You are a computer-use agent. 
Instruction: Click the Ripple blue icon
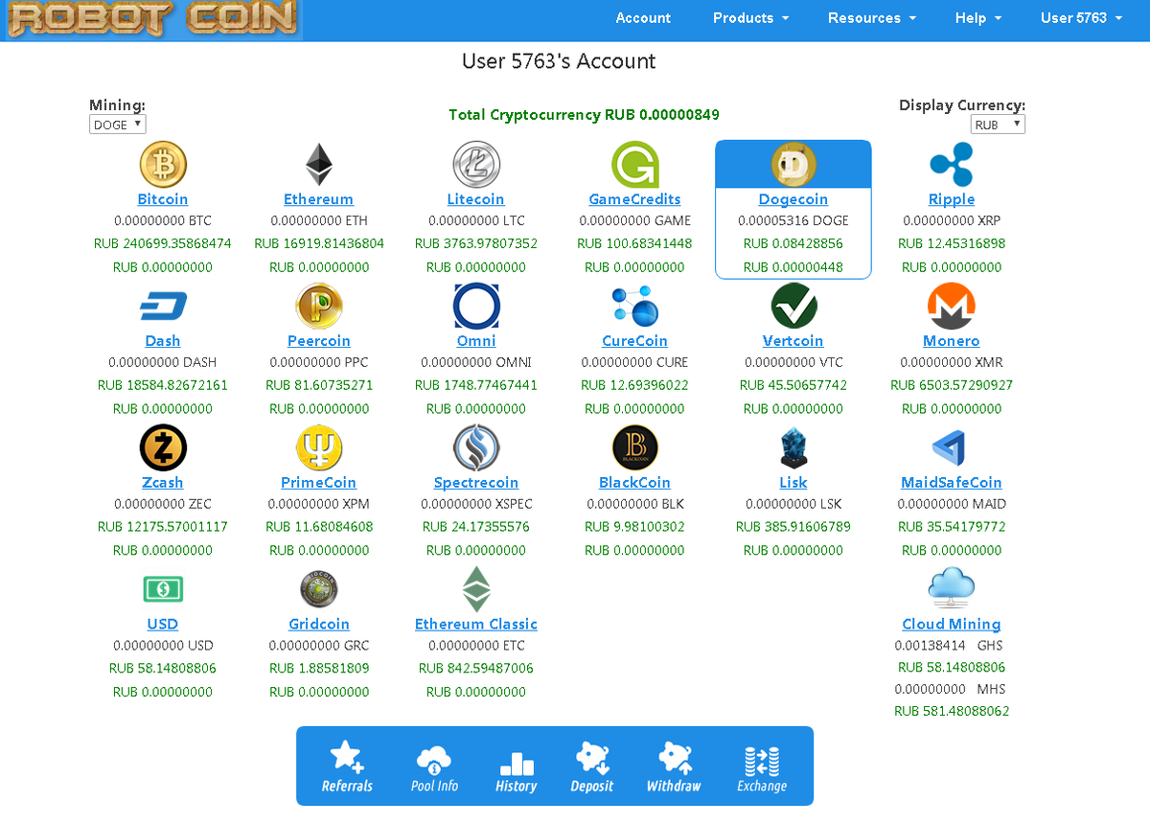[952, 165]
